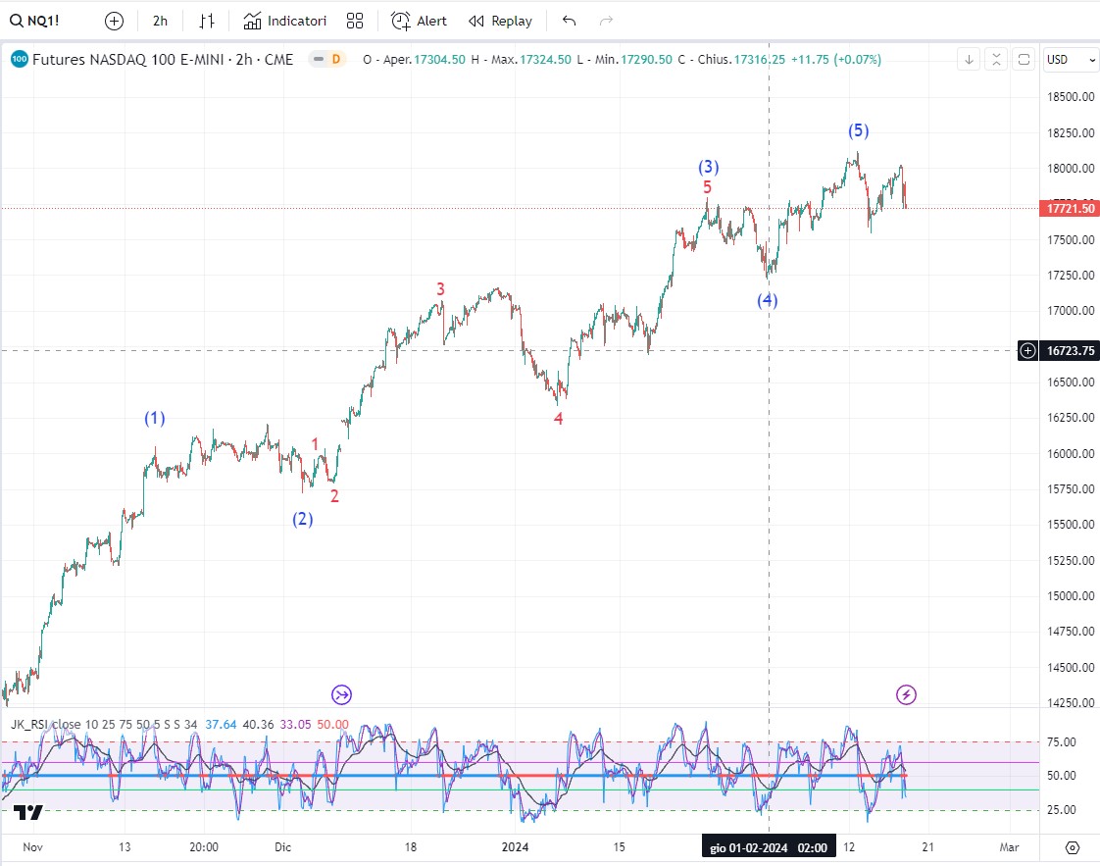This screenshot has height=866, width=1100.
Task: Select wave label (4) on chart
Action: tap(767, 300)
